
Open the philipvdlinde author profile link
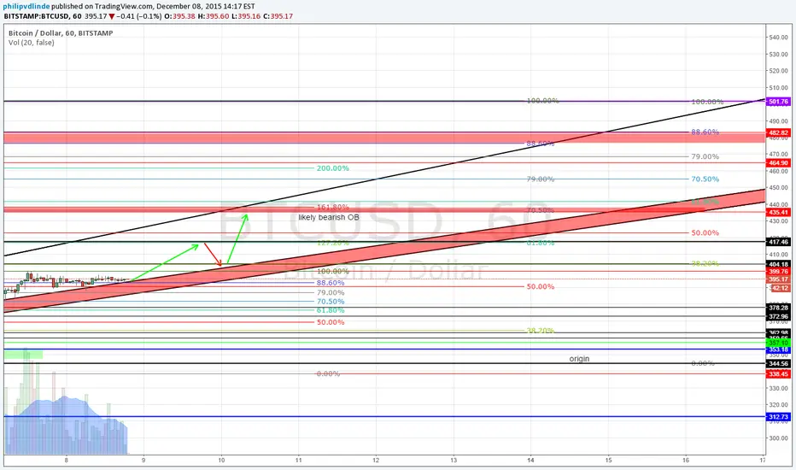pos(26,7)
